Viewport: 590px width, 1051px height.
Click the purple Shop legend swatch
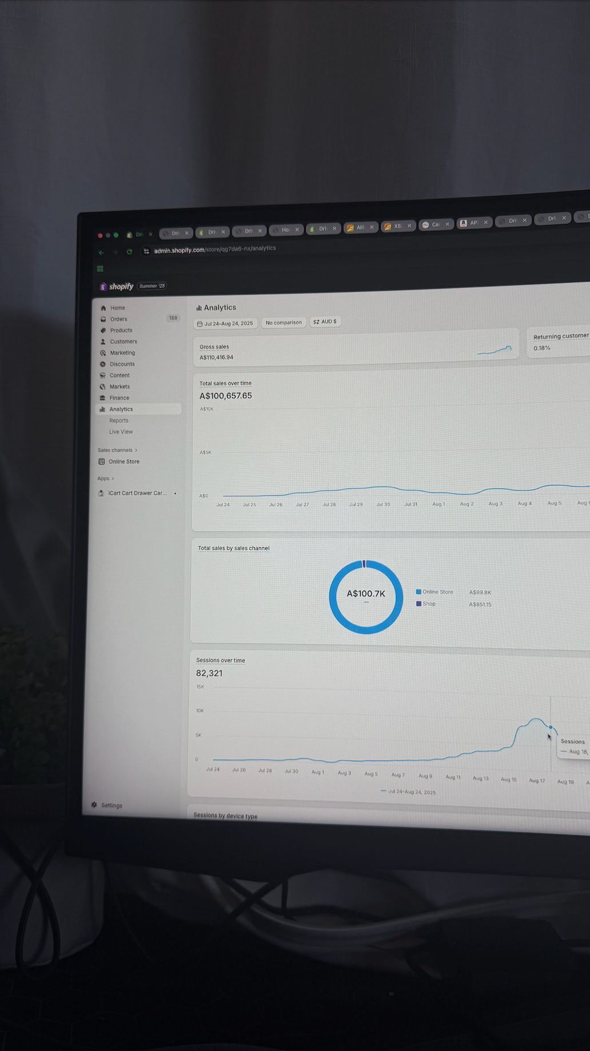point(418,604)
